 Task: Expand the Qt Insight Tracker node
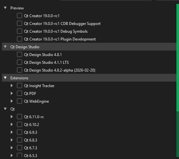12,85
